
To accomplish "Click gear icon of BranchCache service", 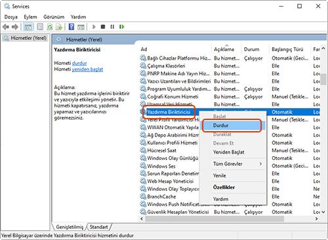I will (143, 197).
